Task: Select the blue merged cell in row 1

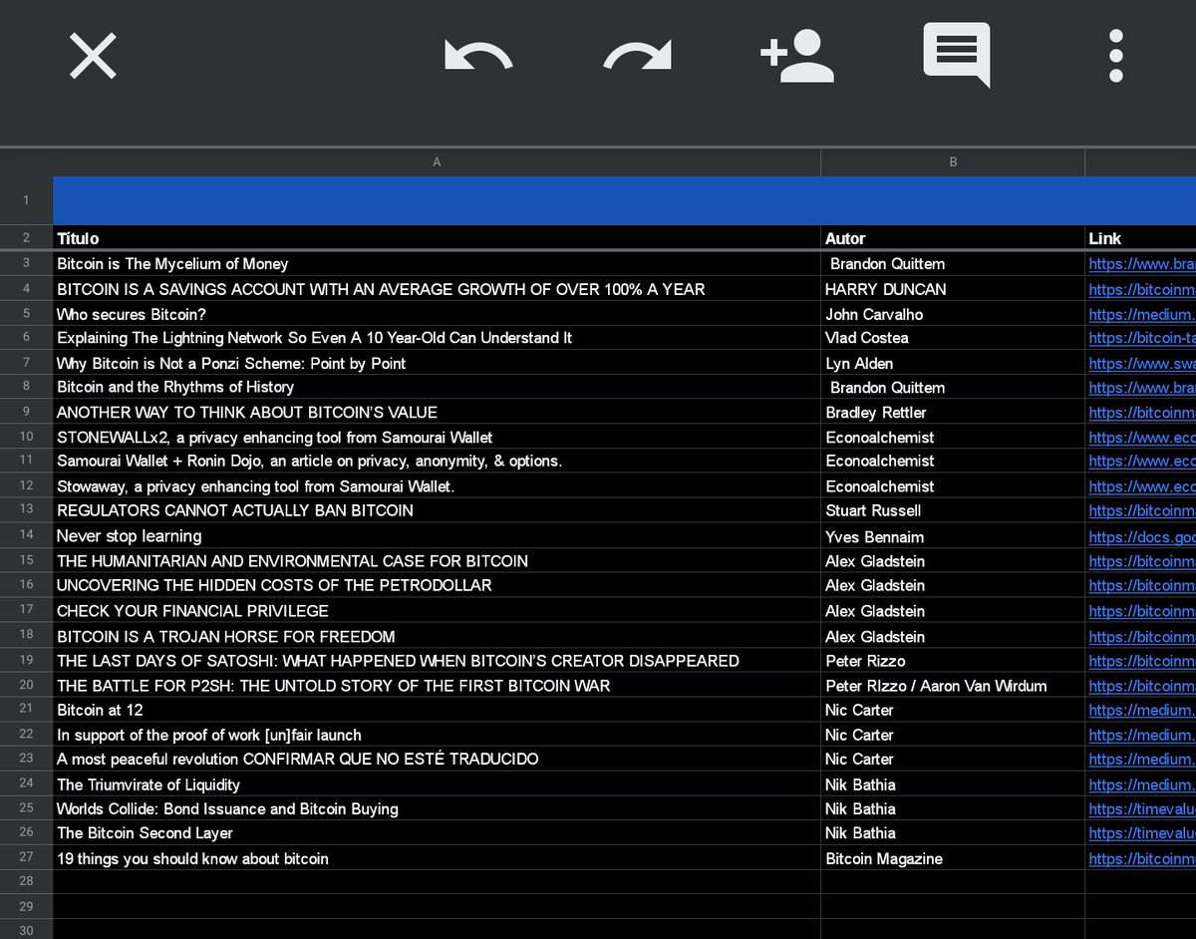Action: (624, 201)
